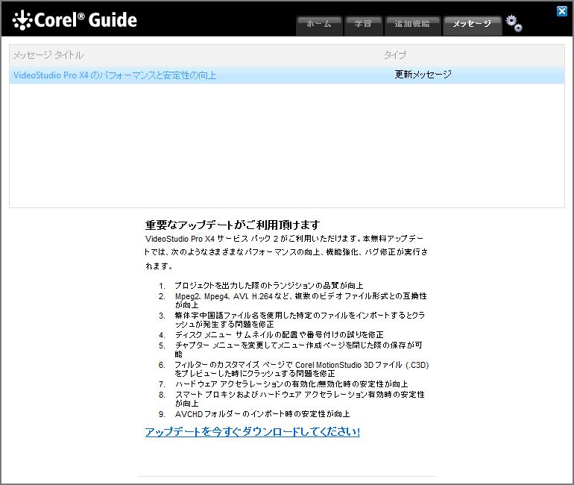Open the 追加機能 tab

(412, 25)
